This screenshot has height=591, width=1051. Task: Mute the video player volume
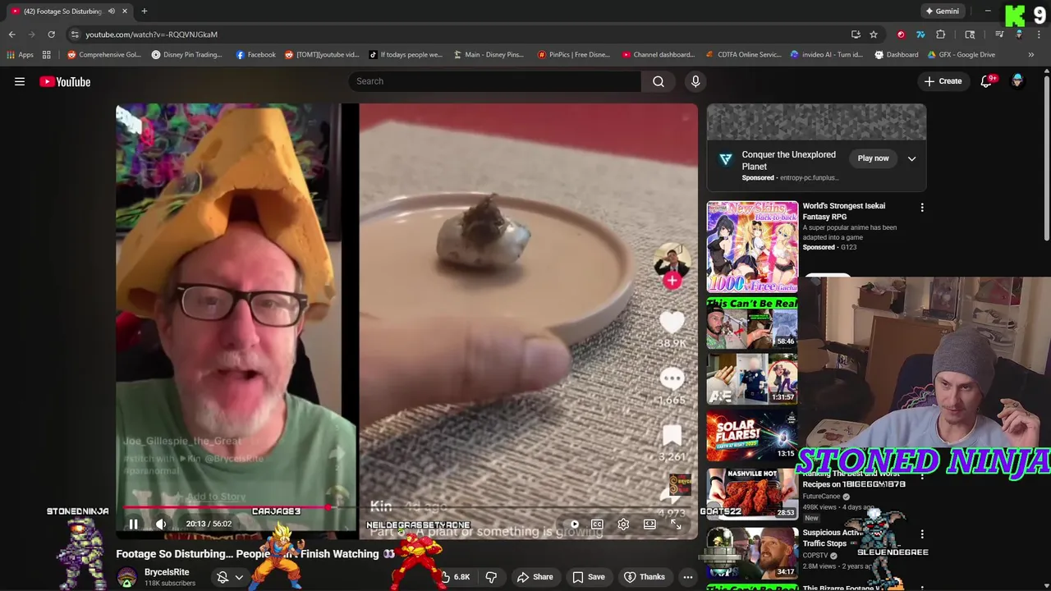161,524
